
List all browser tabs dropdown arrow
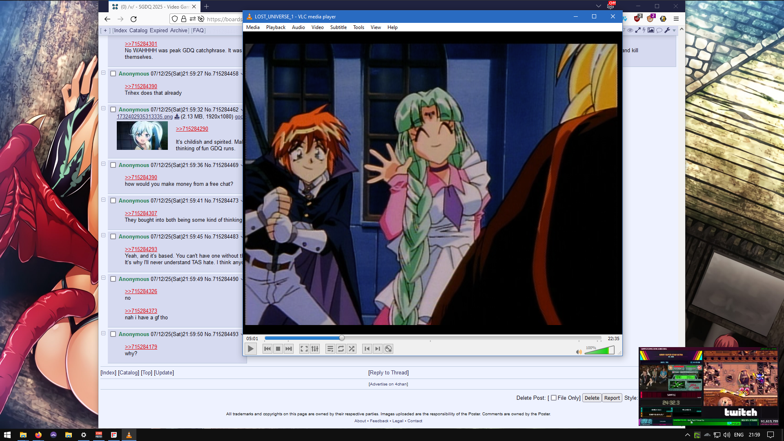pos(598,6)
